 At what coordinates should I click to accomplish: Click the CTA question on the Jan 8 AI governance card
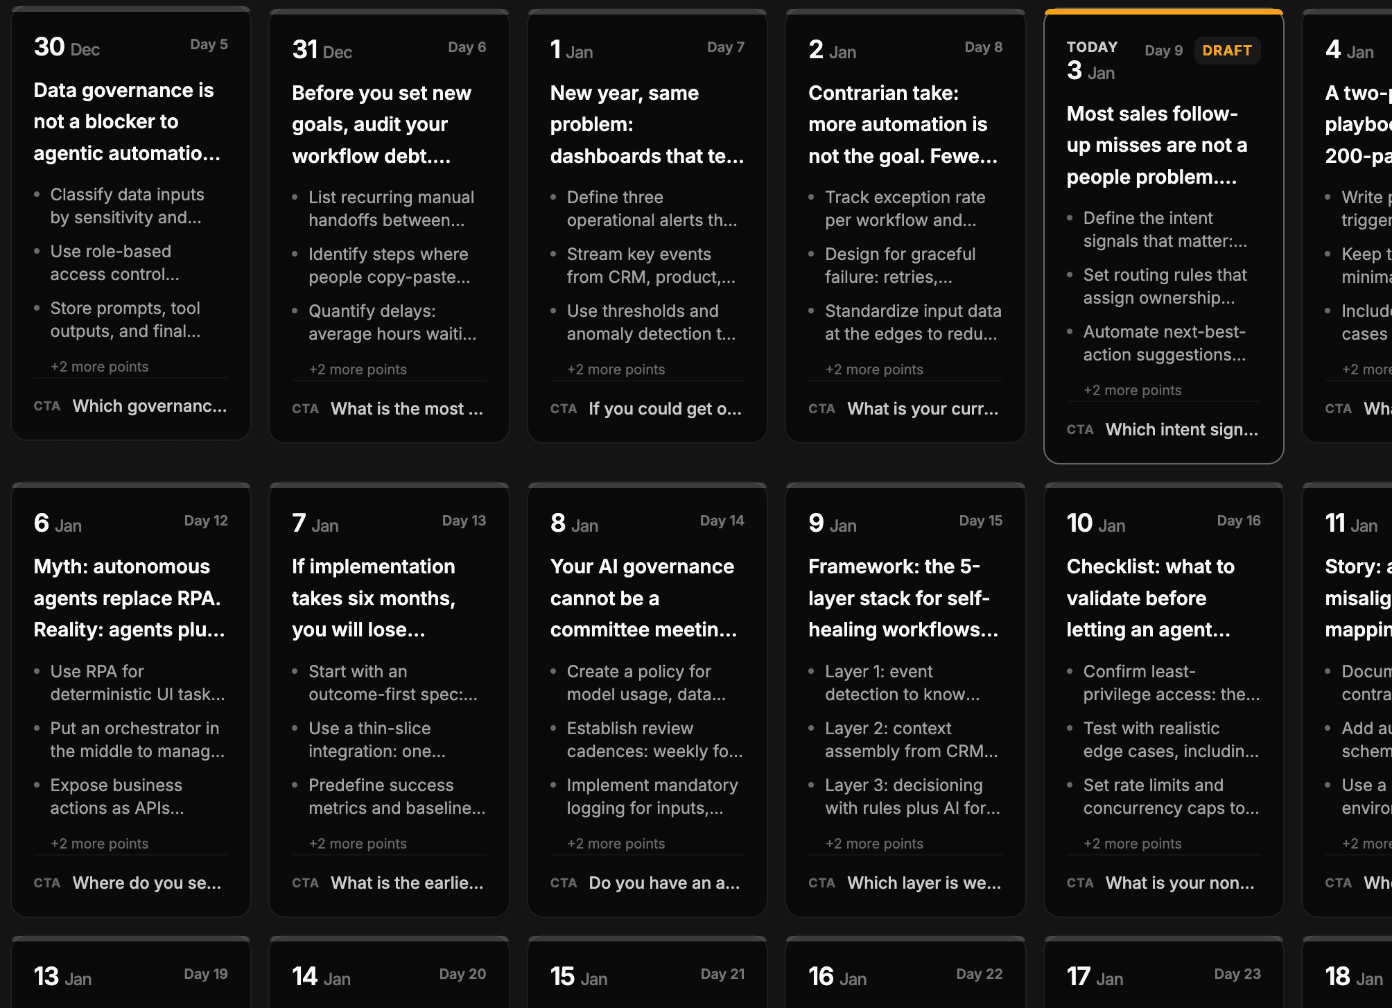[663, 883]
